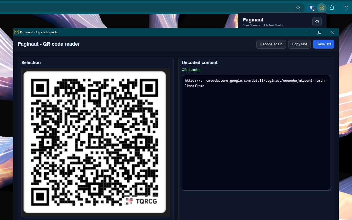This screenshot has height=220, width=352.
Task: Click the 'Decoded content' heading
Action: (200, 62)
